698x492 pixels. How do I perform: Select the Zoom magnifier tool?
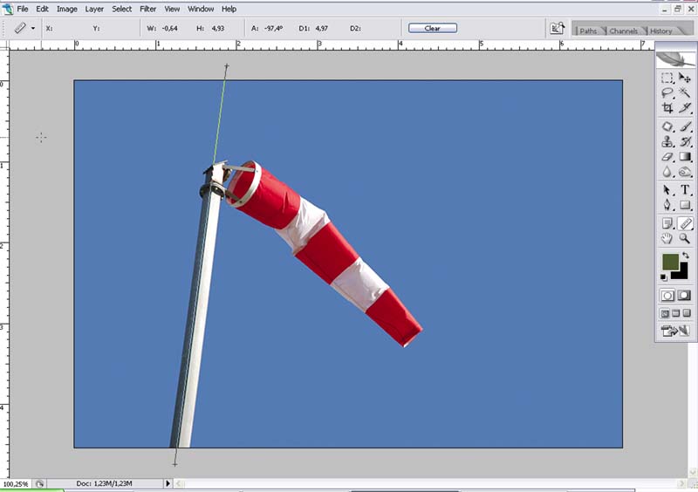[x=686, y=238]
